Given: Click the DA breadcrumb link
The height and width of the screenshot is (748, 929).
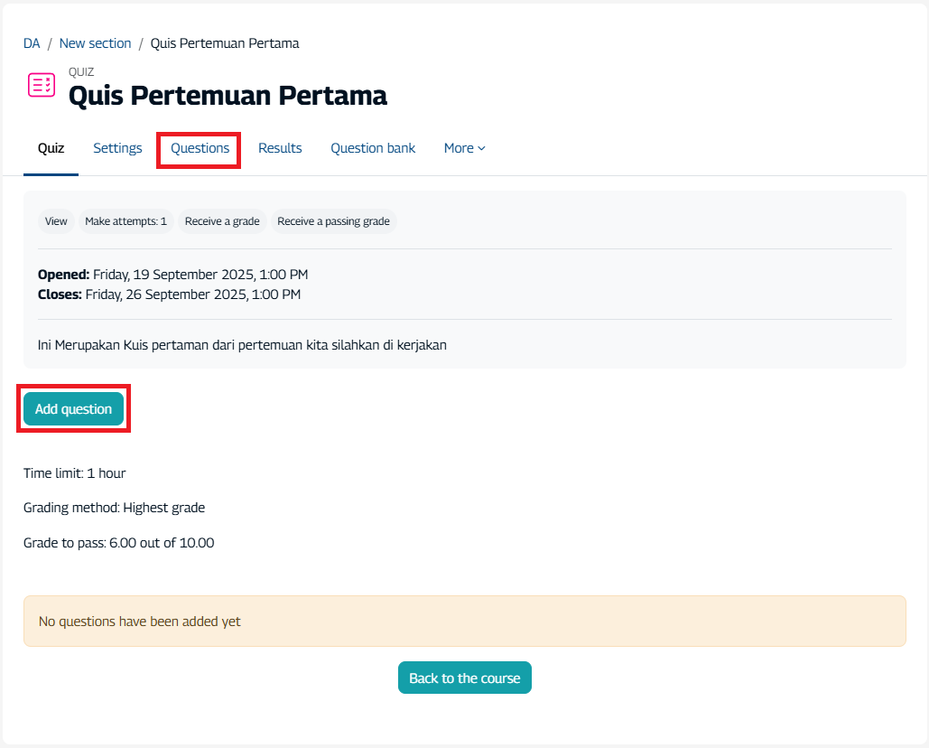Looking at the screenshot, I should [x=31, y=42].
